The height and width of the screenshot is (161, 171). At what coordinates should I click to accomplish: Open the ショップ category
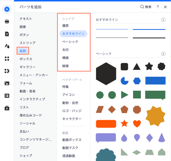click(26, 156)
